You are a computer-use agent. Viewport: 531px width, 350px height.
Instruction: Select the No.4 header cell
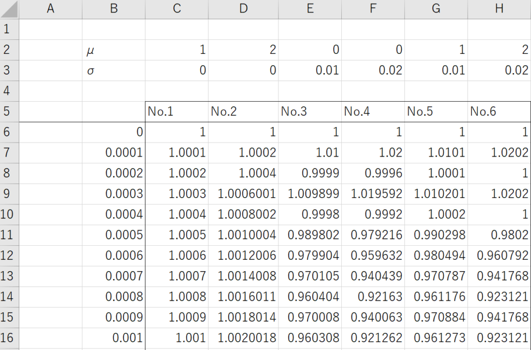pos(373,111)
